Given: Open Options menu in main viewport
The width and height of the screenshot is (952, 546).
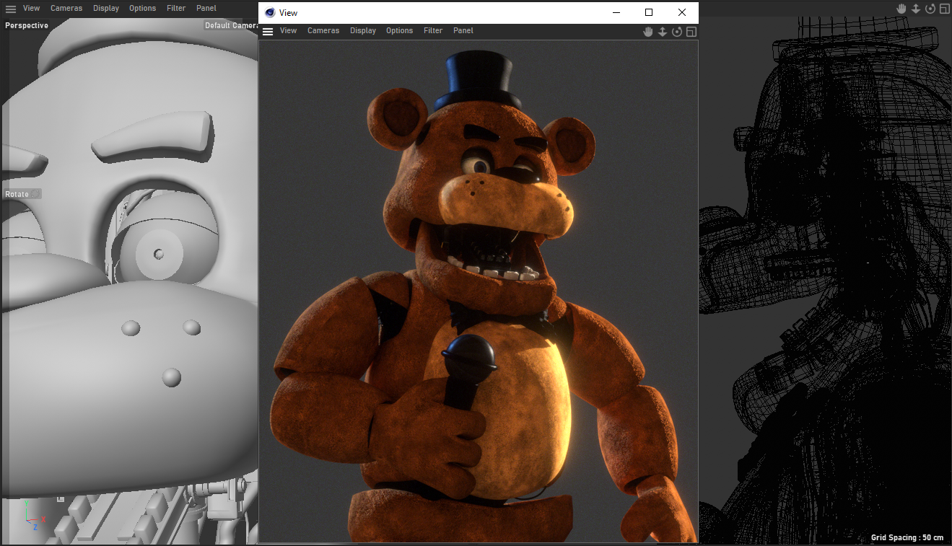Looking at the screenshot, I should pyautogui.click(x=142, y=9).
